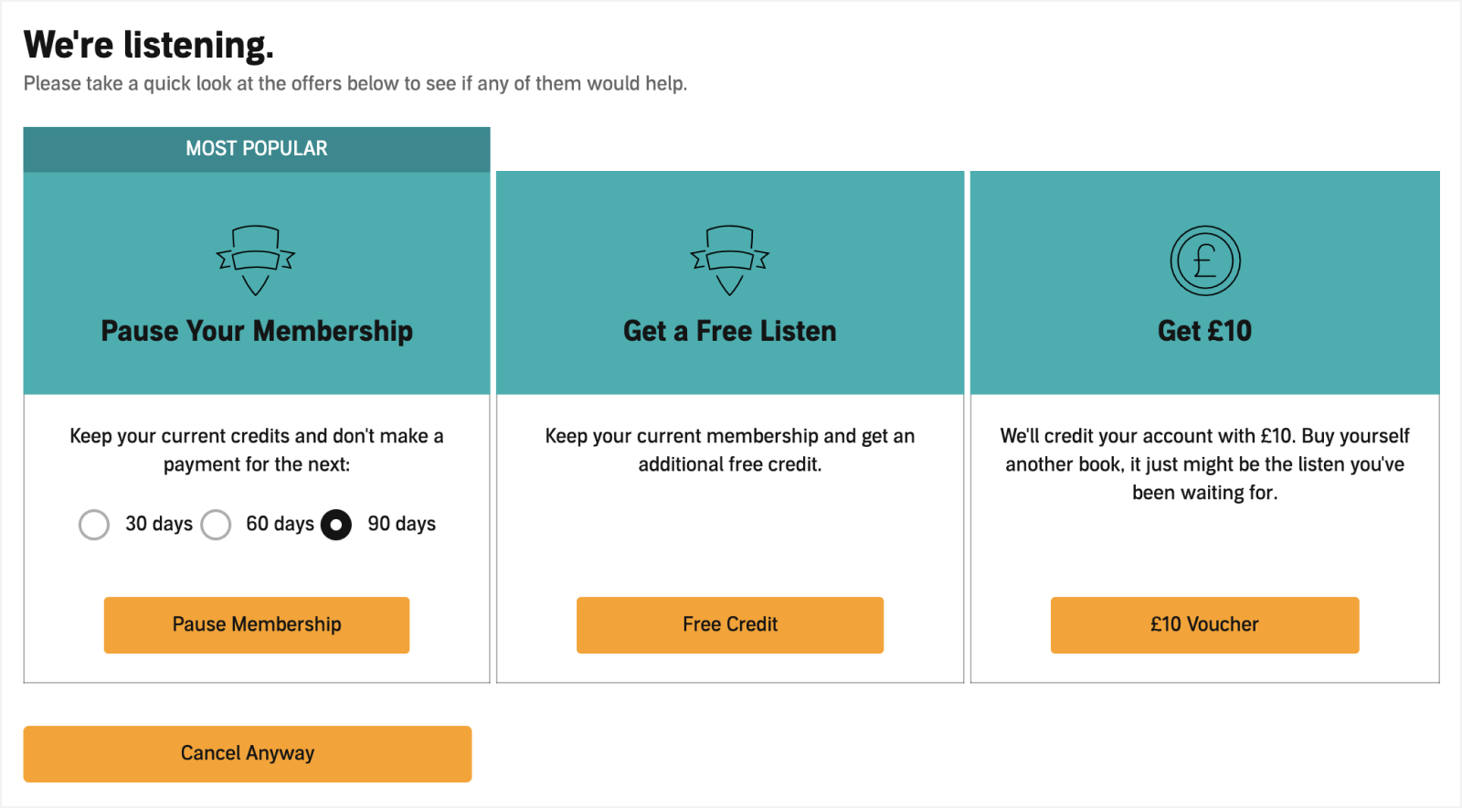
Task: Click the £10 account credit description text
Action: (1204, 464)
